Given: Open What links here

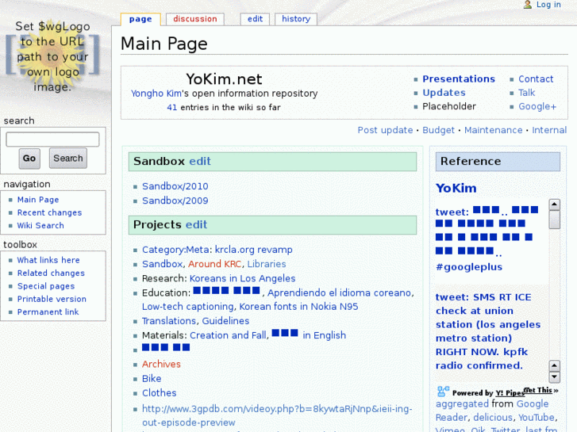Looking at the screenshot, I should pos(48,260).
